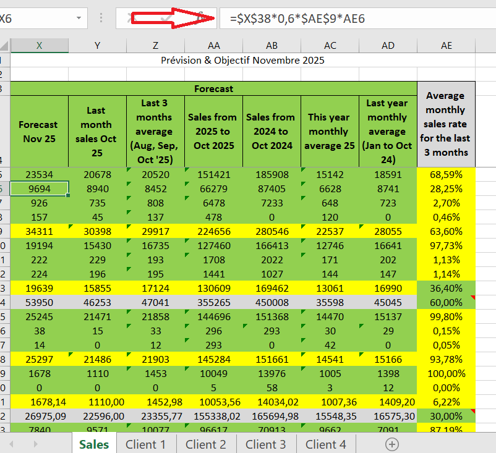Click the previous sheet navigation arrow
Image resolution: width=496 pixels, height=453 pixels.
pos(11,444)
